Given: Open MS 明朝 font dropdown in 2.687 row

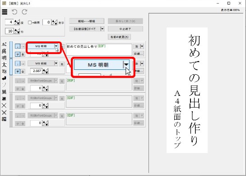Looking at the screenshot, I should coord(56,63).
